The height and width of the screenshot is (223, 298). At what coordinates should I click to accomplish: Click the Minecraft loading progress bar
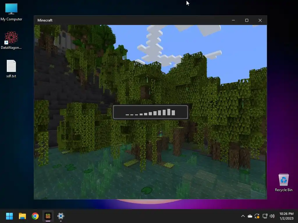150,112
